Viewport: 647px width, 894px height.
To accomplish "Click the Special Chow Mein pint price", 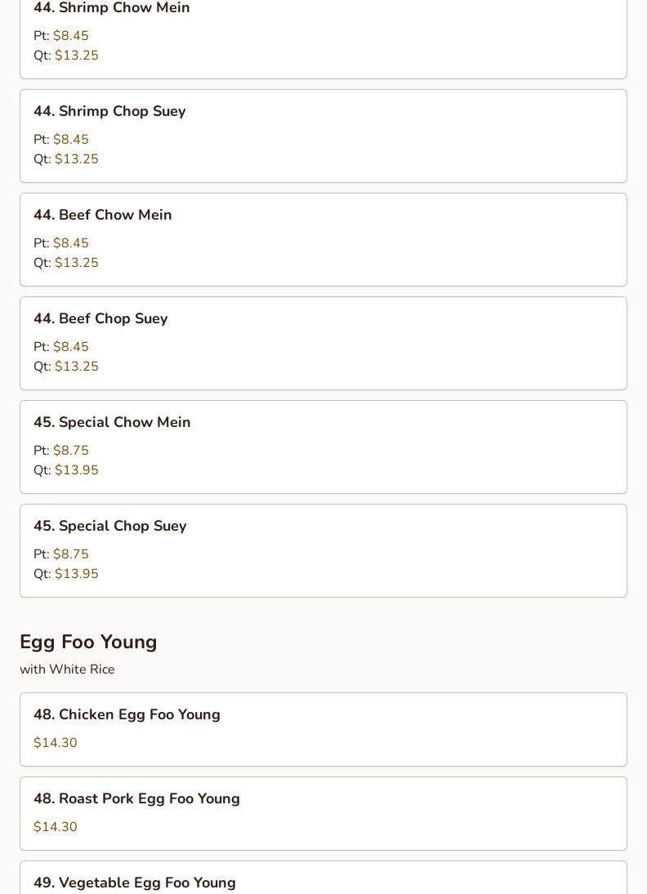I will 70,451.
